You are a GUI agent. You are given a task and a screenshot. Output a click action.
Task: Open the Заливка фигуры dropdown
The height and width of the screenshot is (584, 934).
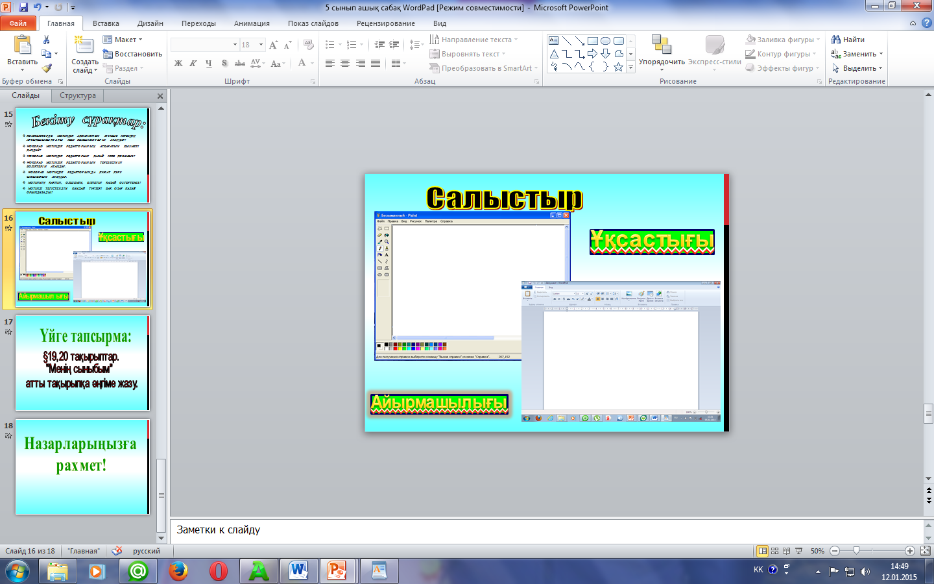(783, 40)
